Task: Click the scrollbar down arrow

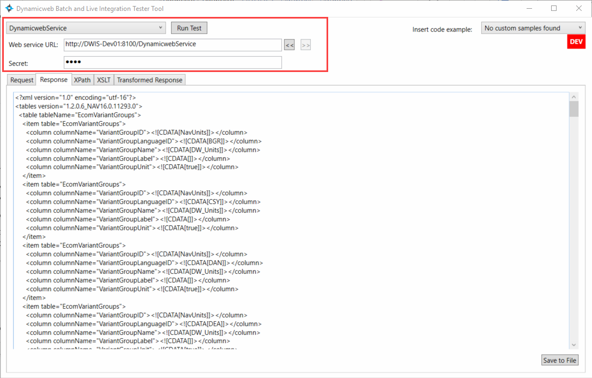Action: click(573, 344)
